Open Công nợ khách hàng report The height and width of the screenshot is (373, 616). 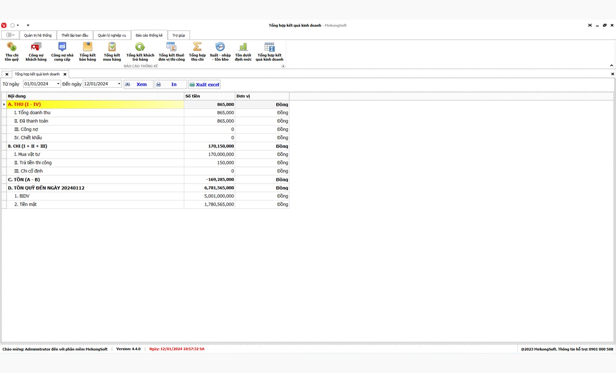click(36, 51)
